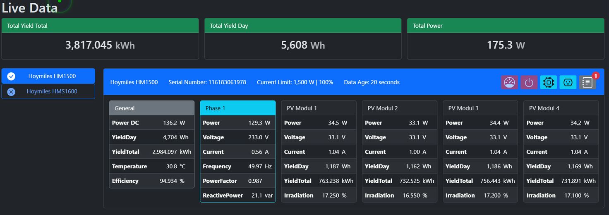The image size is (609, 215).
Task: Click the PV Modul 1 card header
Action: [x=319, y=108]
